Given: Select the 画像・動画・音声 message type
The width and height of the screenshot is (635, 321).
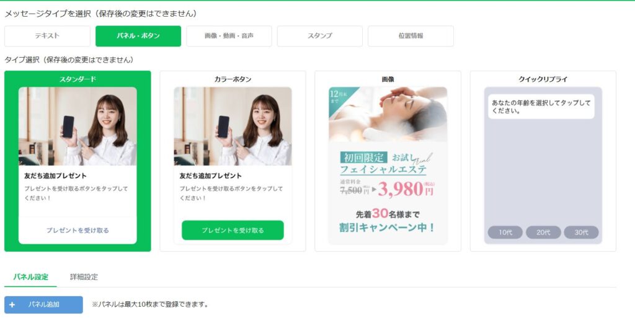Looking at the screenshot, I should [x=229, y=36].
